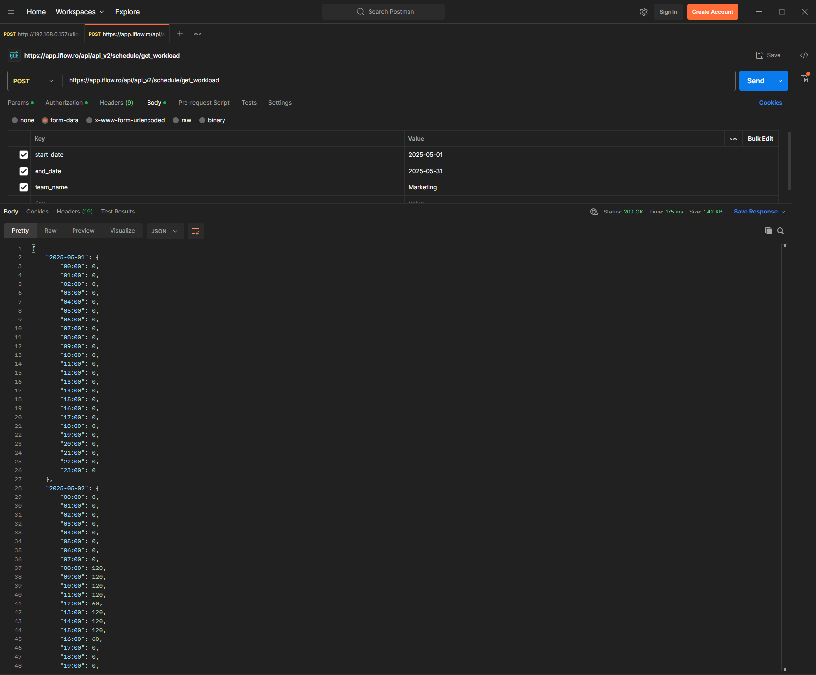
Task: Switch response view to Preview
Action: coord(83,231)
